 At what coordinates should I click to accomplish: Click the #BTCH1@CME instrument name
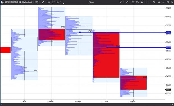coord(11,2)
